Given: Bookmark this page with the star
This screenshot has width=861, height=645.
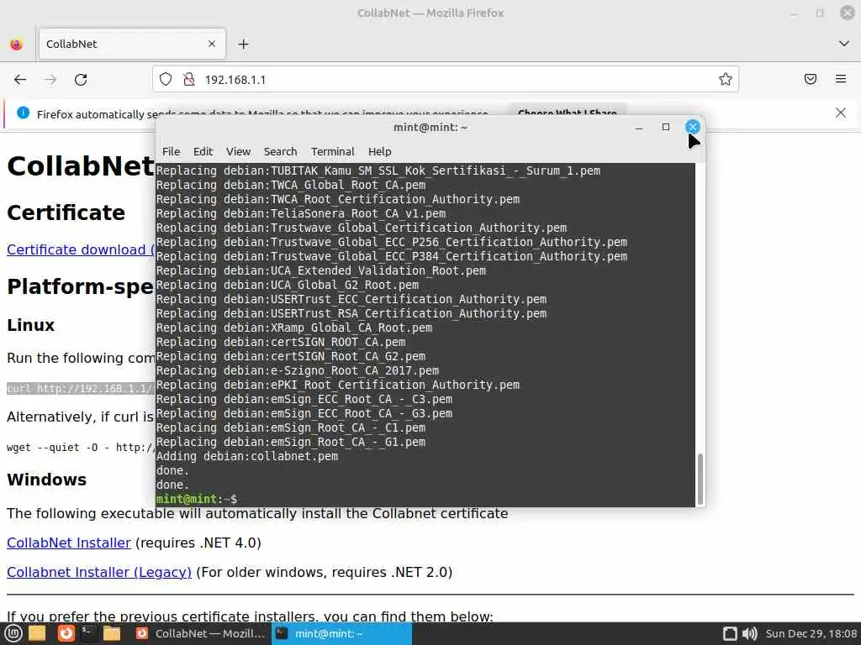Looking at the screenshot, I should pos(726,80).
